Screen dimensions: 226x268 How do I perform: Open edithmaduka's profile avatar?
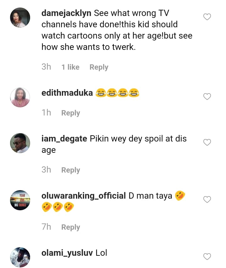[x=20, y=97]
